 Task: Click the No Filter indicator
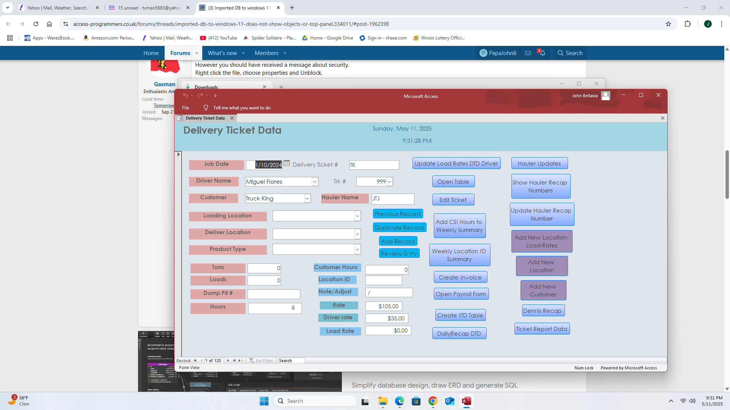click(x=261, y=361)
